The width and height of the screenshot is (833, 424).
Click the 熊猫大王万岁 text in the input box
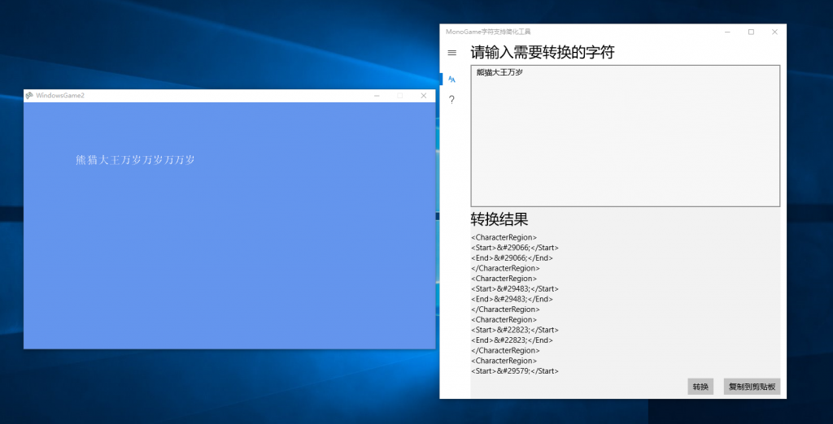pyautogui.click(x=499, y=73)
